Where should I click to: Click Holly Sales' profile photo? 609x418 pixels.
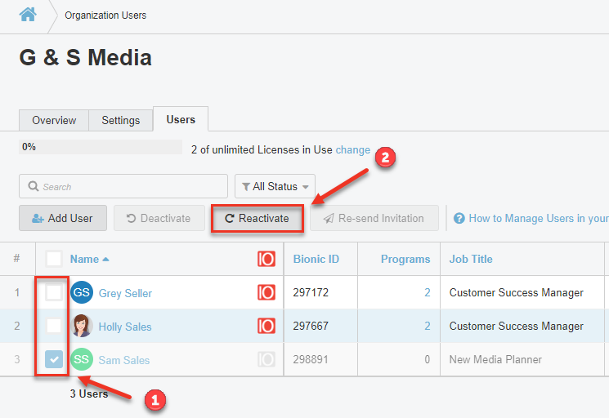click(82, 327)
